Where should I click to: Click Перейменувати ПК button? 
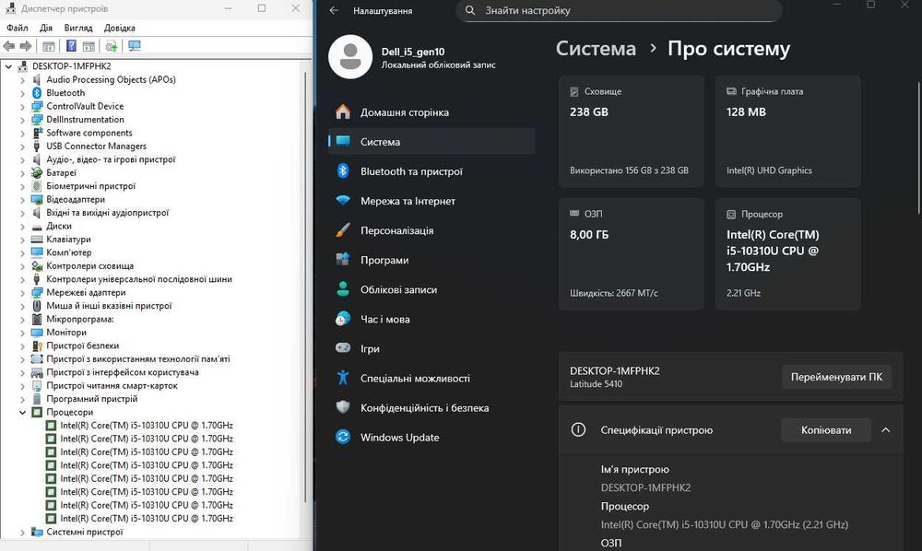836,377
